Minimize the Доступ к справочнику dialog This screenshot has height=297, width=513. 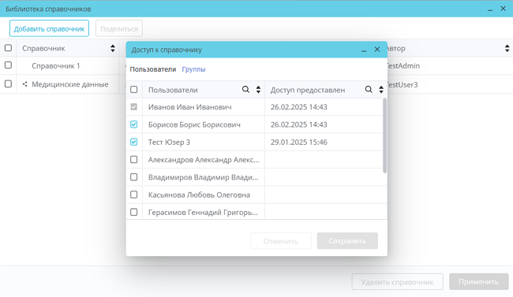[364, 50]
